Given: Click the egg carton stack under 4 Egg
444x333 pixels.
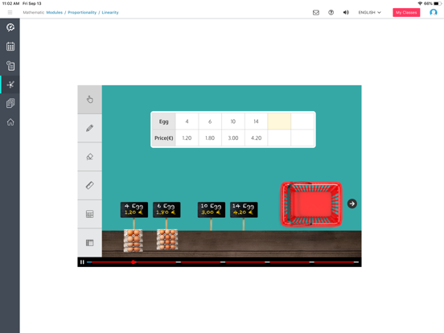Looking at the screenshot, I should 134,240.
